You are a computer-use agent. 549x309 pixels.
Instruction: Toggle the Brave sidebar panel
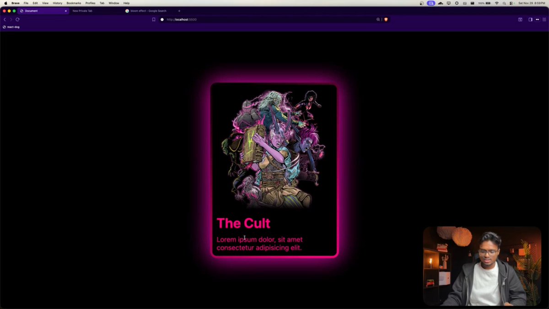pyautogui.click(x=530, y=19)
